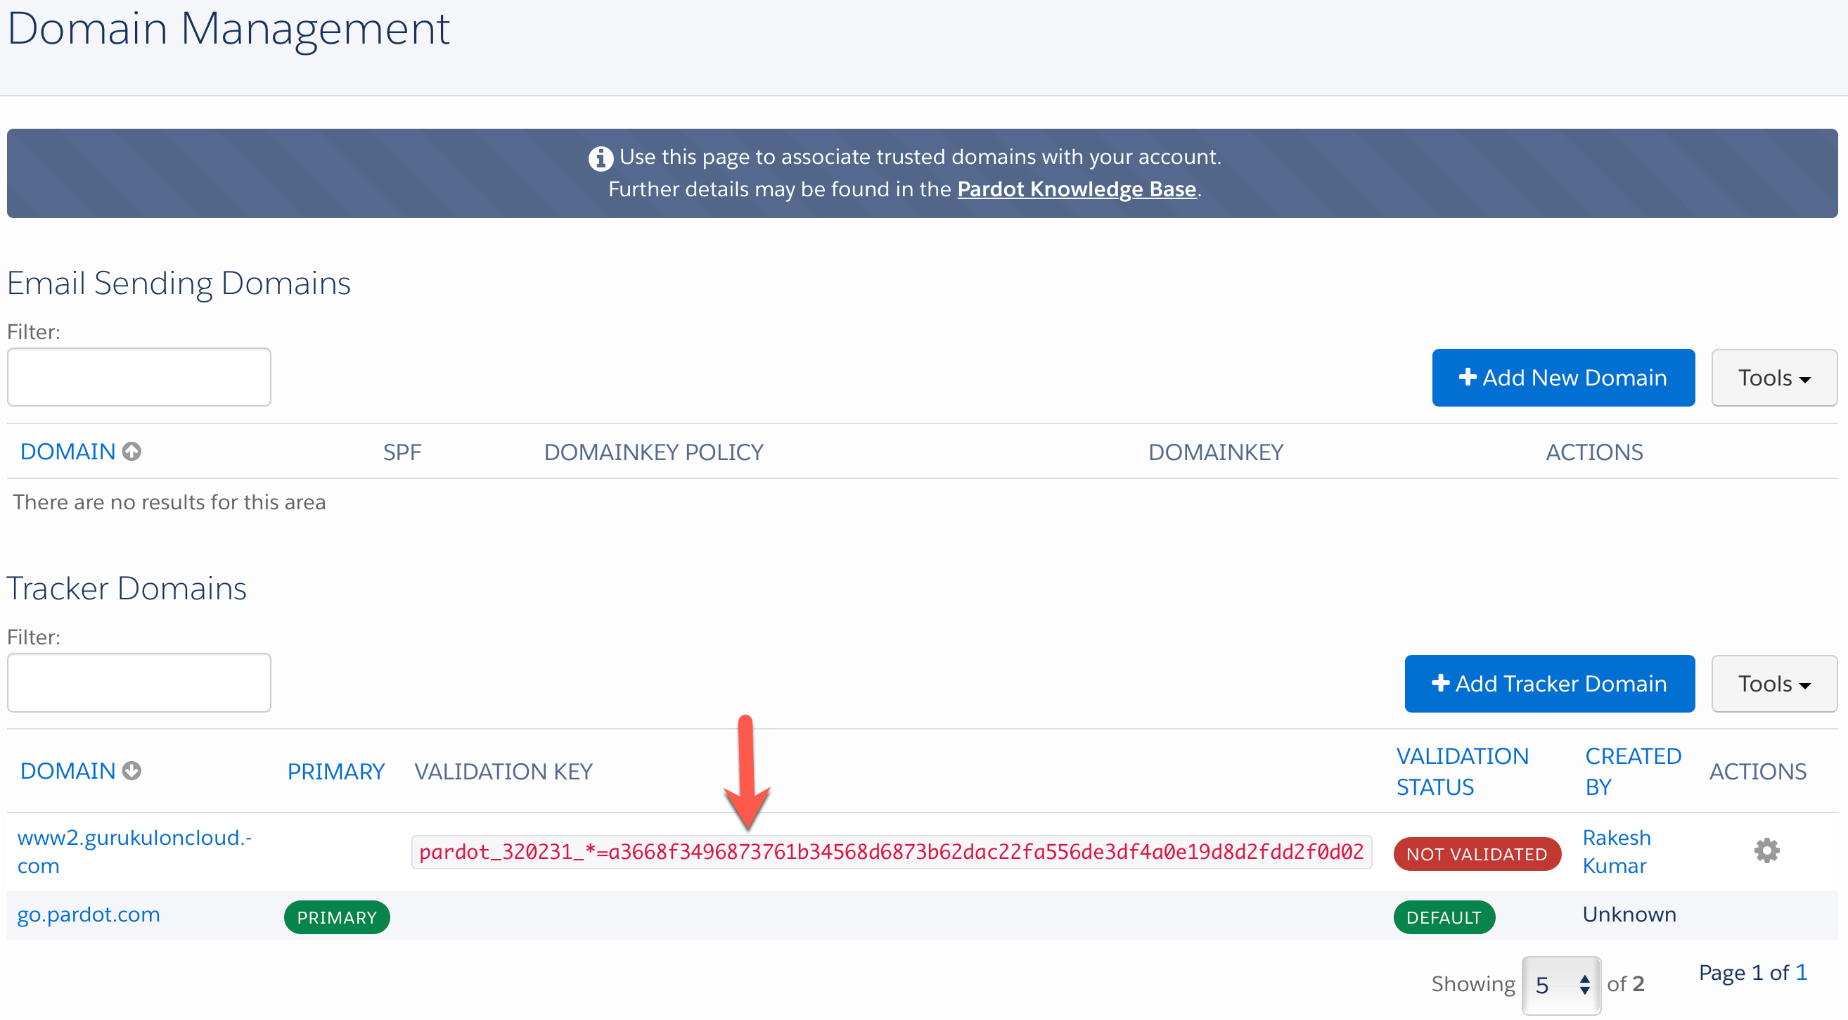Click Add New Domain button
This screenshot has width=1848, height=1020.
click(1563, 378)
